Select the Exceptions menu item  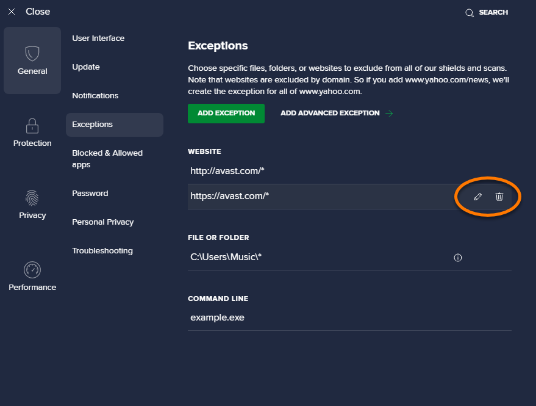93,124
